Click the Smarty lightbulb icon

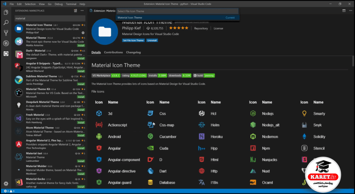pos(304,113)
